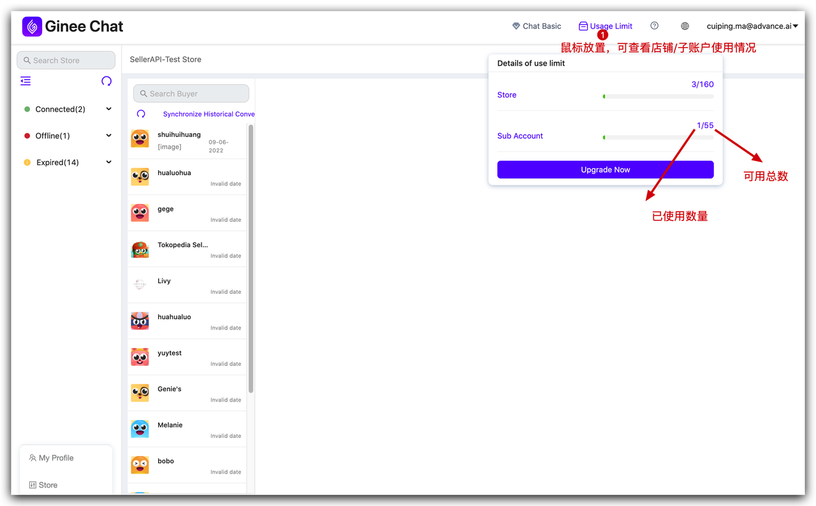Expand the Offline(1) group
This screenshot has width=816, height=506.
click(108, 136)
